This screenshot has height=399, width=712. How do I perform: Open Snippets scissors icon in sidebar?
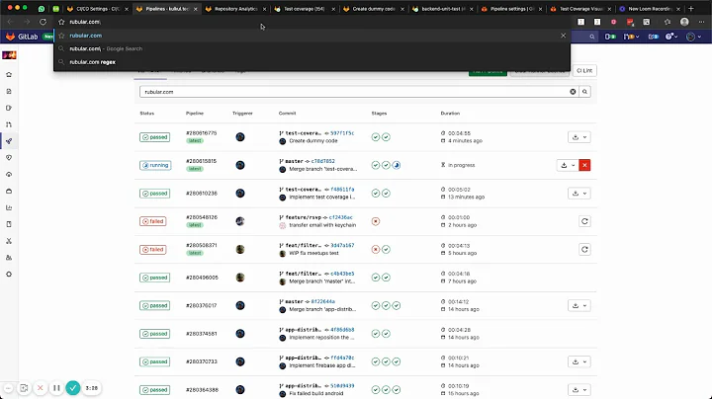coord(9,241)
